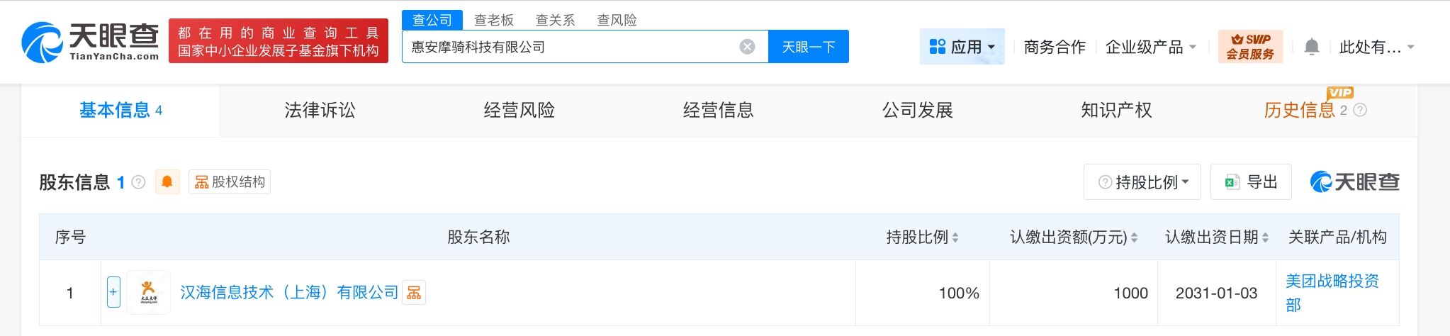The image size is (1450, 336).
Task: Switch to the 法律诉讼 tab
Action: tap(320, 110)
